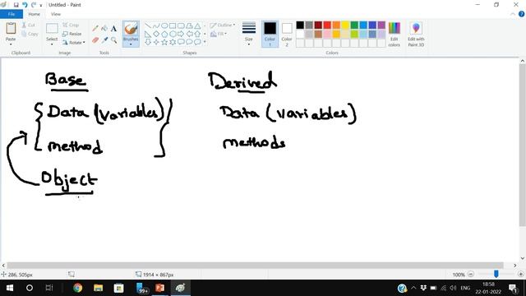Image resolution: width=526 pixels, height=296 pixels.
Task: Choose the Rectangle shape
Action: pos(173,25)
